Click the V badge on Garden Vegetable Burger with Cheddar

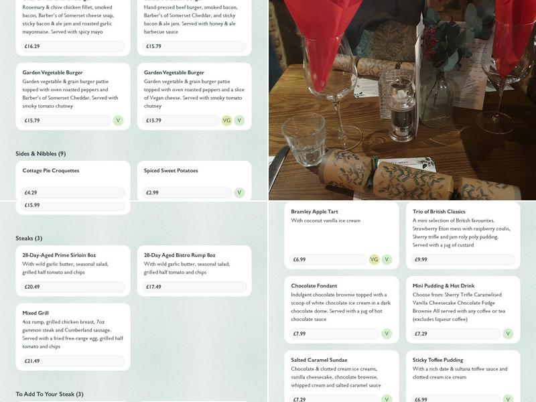tap(118, 121)
